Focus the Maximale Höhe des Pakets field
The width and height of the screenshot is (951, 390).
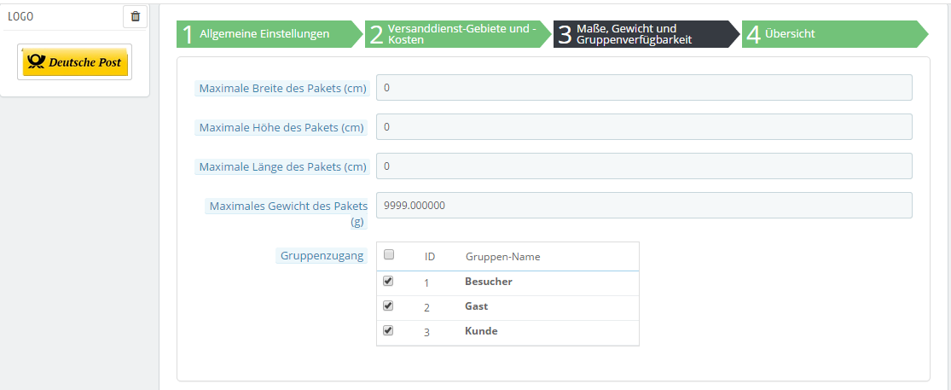(644, 127)
